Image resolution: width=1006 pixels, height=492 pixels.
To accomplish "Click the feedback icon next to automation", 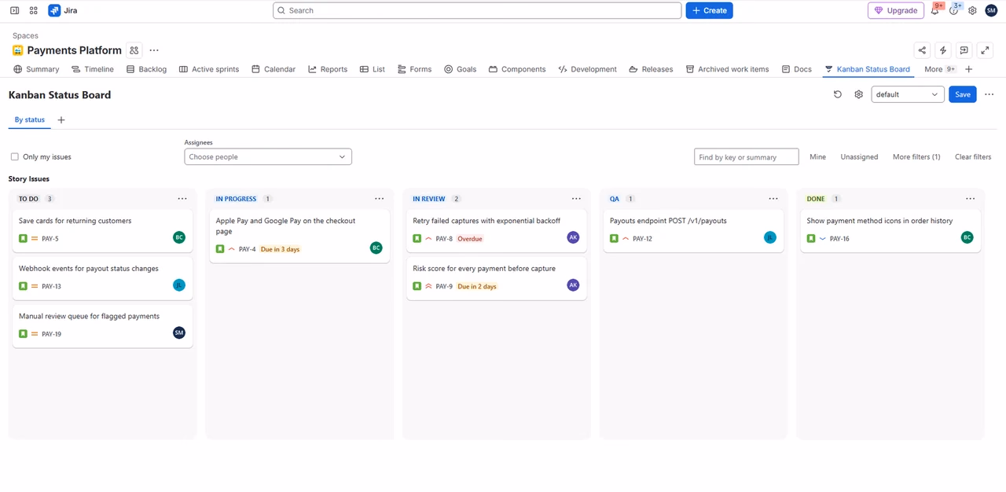I will click(x=964, y=50).
